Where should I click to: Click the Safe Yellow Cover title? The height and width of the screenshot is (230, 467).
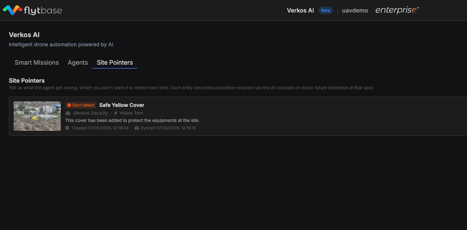pos(122,105)
